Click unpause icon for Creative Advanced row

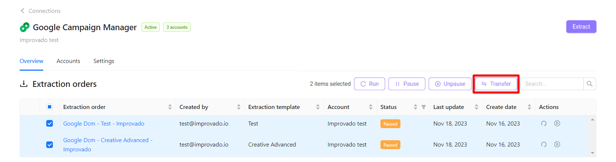click(x=557, y=144)
